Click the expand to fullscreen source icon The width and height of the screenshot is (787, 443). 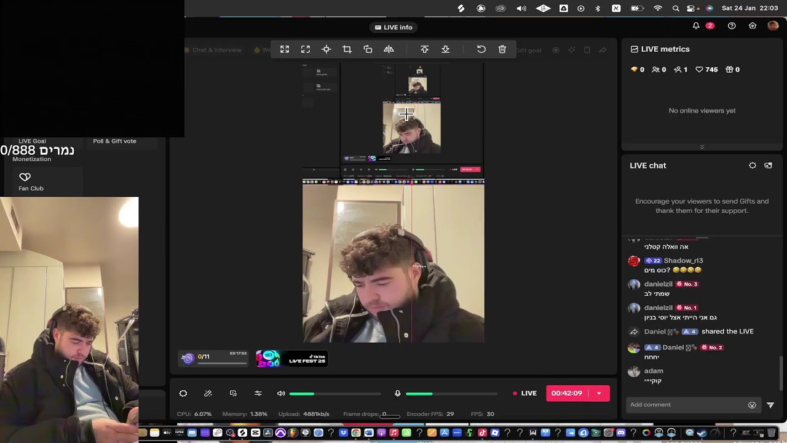(x=306, y=49)
